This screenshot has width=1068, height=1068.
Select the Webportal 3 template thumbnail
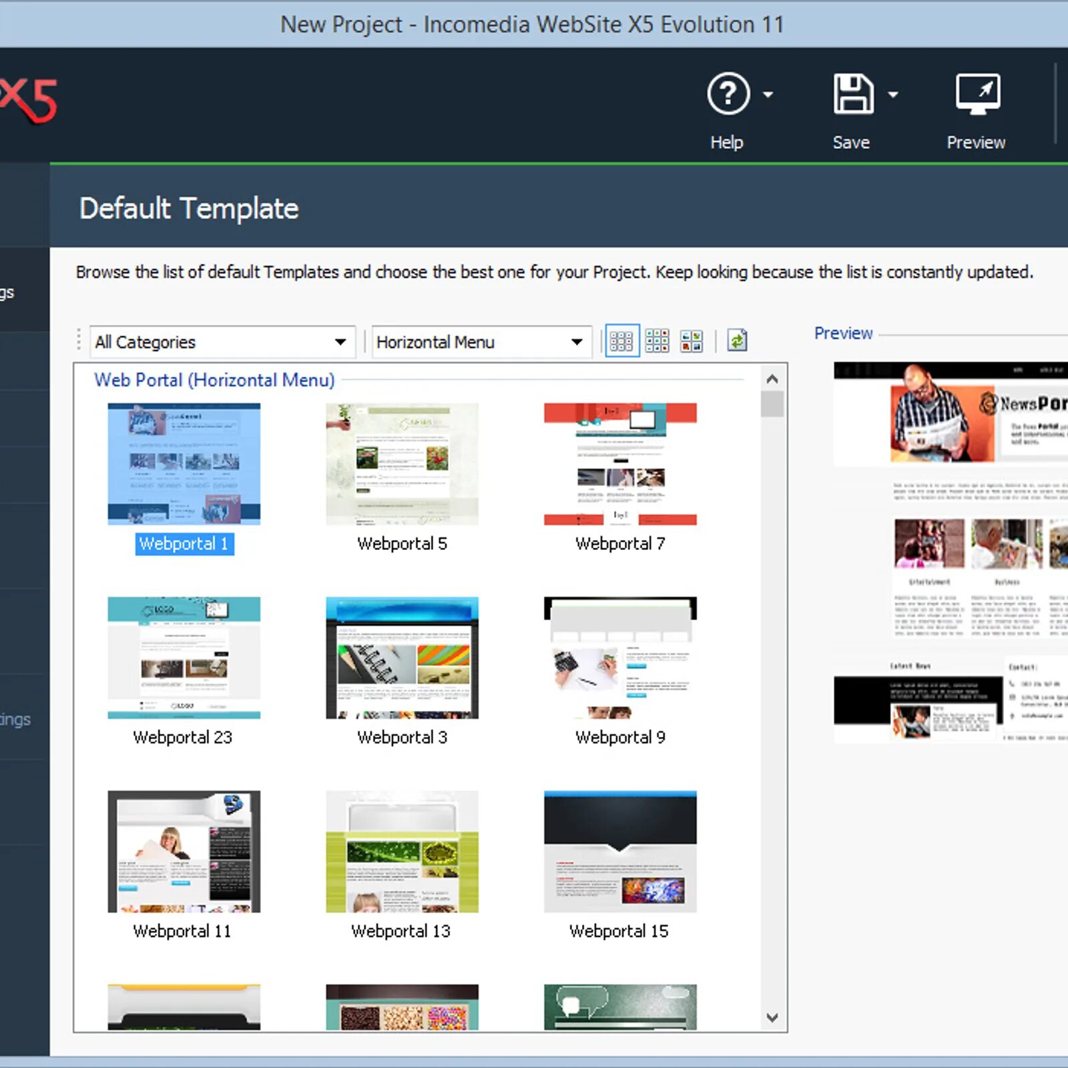(403, 657)
